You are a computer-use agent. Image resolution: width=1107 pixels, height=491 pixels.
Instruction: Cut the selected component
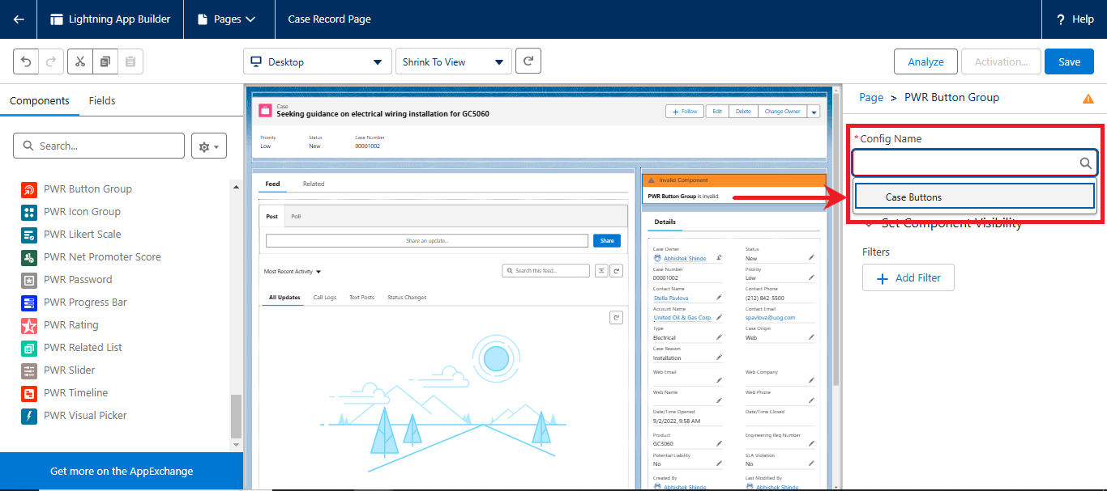click(80, 61)
